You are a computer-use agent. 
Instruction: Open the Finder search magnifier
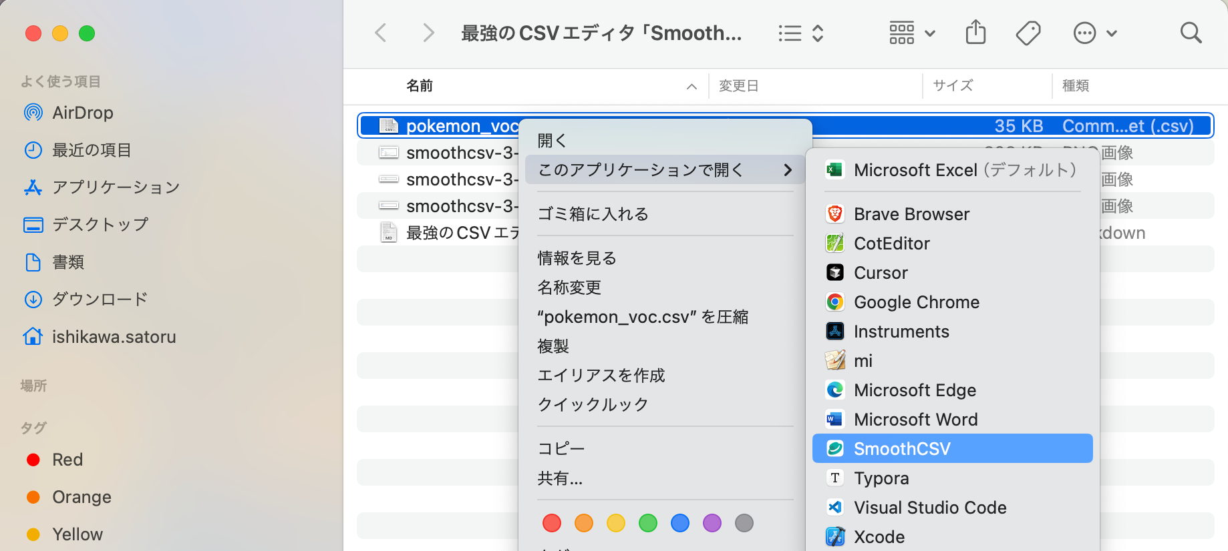coord(1191,33)
